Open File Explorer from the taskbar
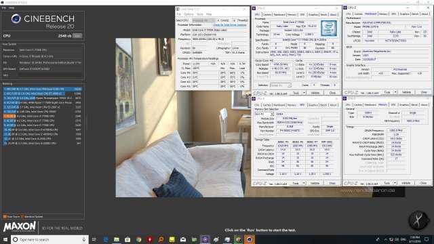The image size is (434, 244). pos(117,239)
